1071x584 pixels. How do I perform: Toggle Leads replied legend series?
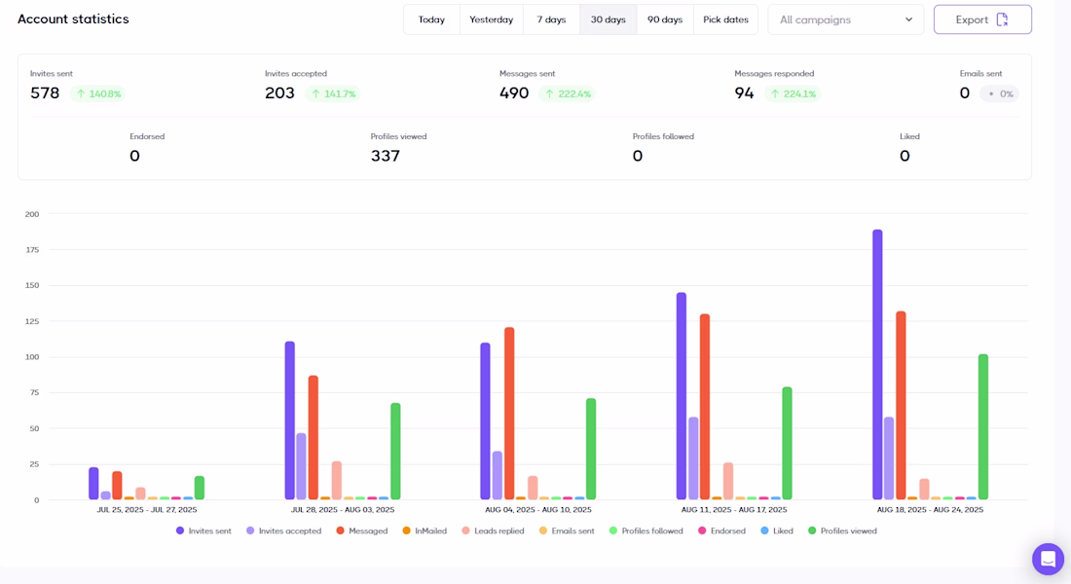493,530
